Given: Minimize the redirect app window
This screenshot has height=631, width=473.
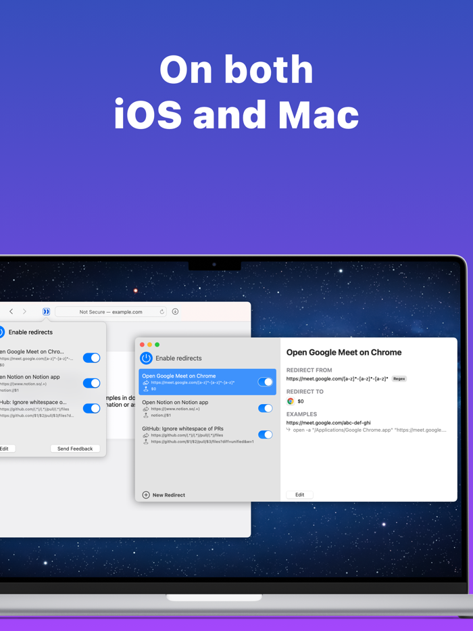Looking at the screenshot, I should 150,345.
